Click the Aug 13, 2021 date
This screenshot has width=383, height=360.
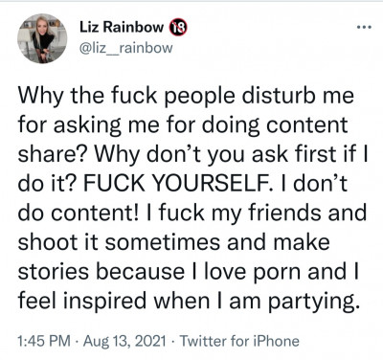[x=124, y=341]
